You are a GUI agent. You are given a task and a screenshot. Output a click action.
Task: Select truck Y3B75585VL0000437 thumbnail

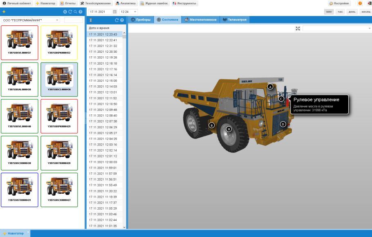(20, 43)
